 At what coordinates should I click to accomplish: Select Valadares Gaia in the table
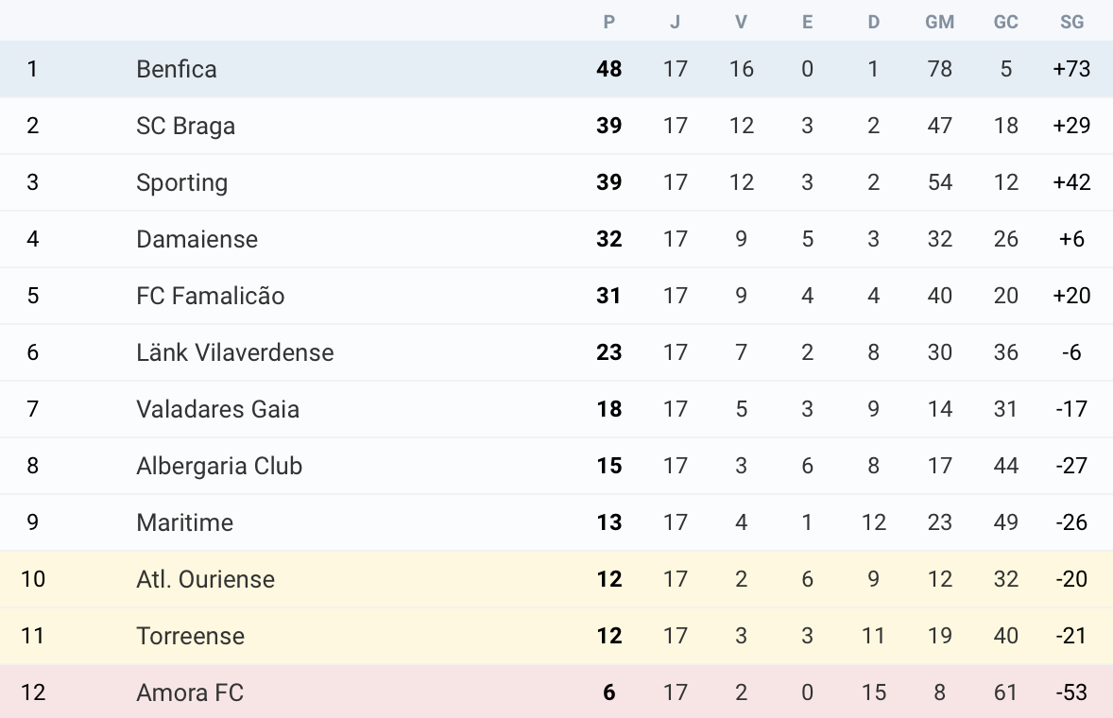click(x=217, y=409)
